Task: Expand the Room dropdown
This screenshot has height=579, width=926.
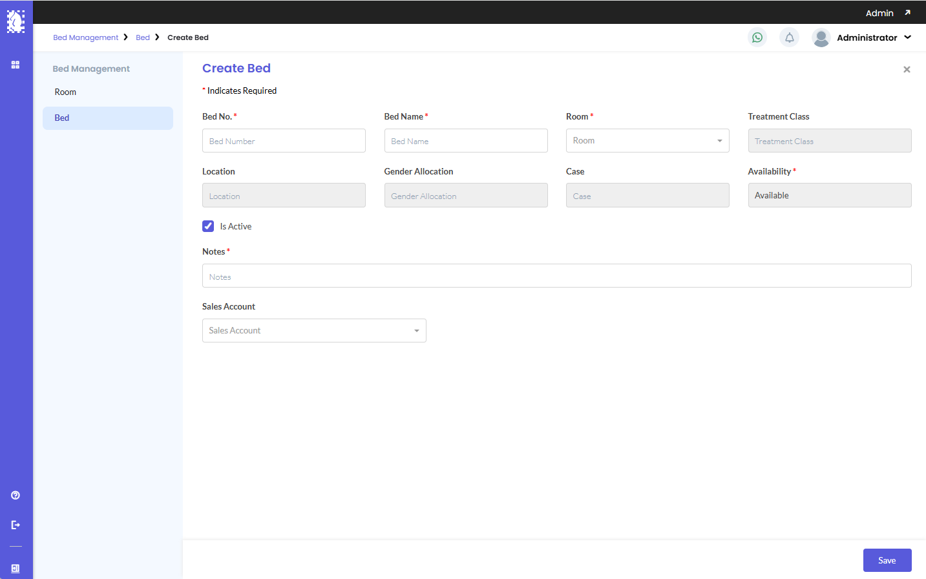Action: pyautogui.click(x=647, y=141)
